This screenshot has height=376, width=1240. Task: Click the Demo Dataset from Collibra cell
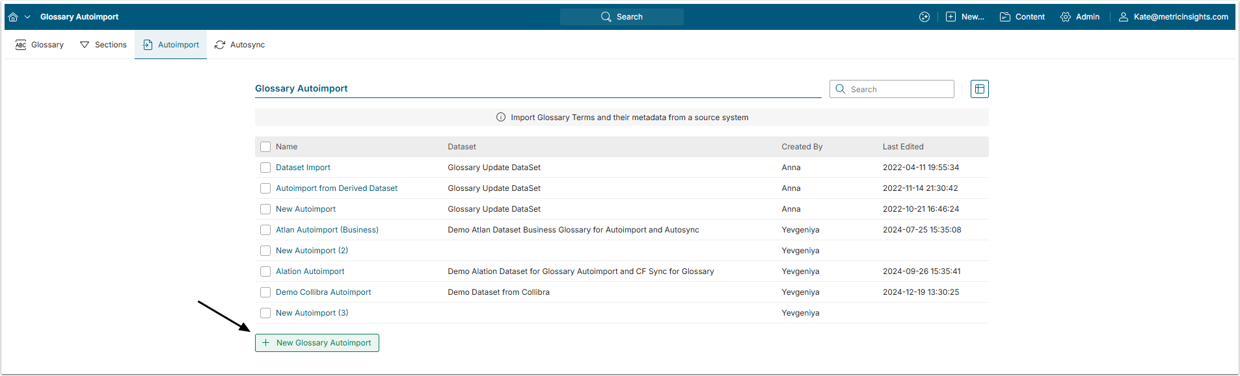coord(499,292)
